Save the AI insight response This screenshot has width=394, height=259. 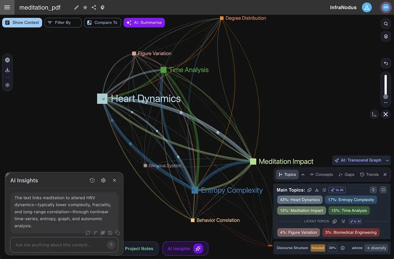pyautogui.click(x=110, y=233)
